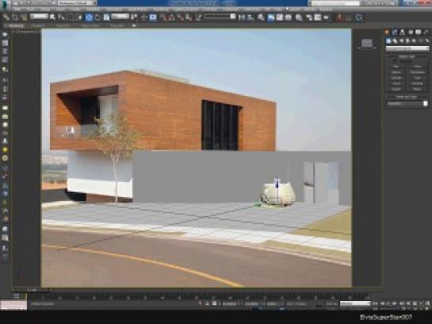Click the Teapot object type button
This screenshot has height=324, width=432.
tap(396, 90)
